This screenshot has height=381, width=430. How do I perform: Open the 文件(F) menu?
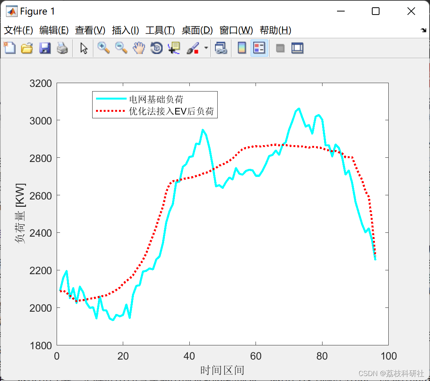(x=18, y=30)
